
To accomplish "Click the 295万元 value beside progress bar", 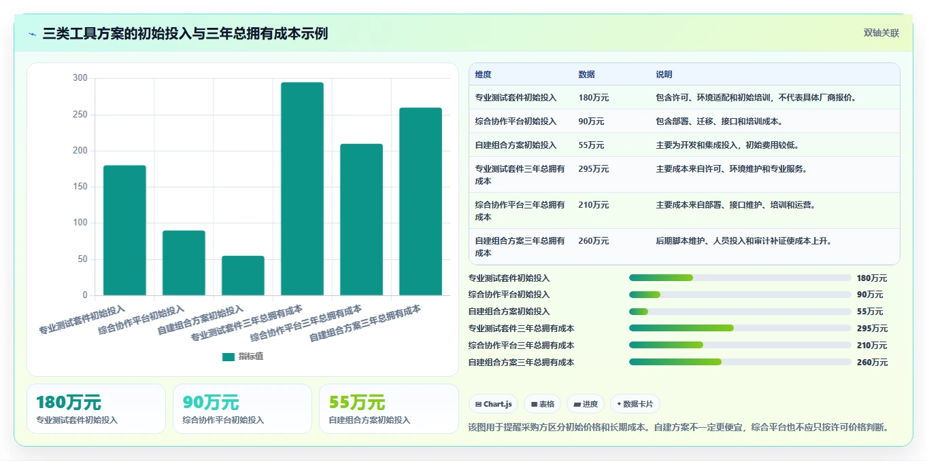I will 872,329.
